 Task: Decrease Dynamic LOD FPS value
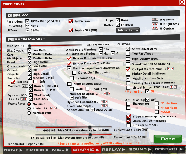pyautogui.click(x=22, y=99)
